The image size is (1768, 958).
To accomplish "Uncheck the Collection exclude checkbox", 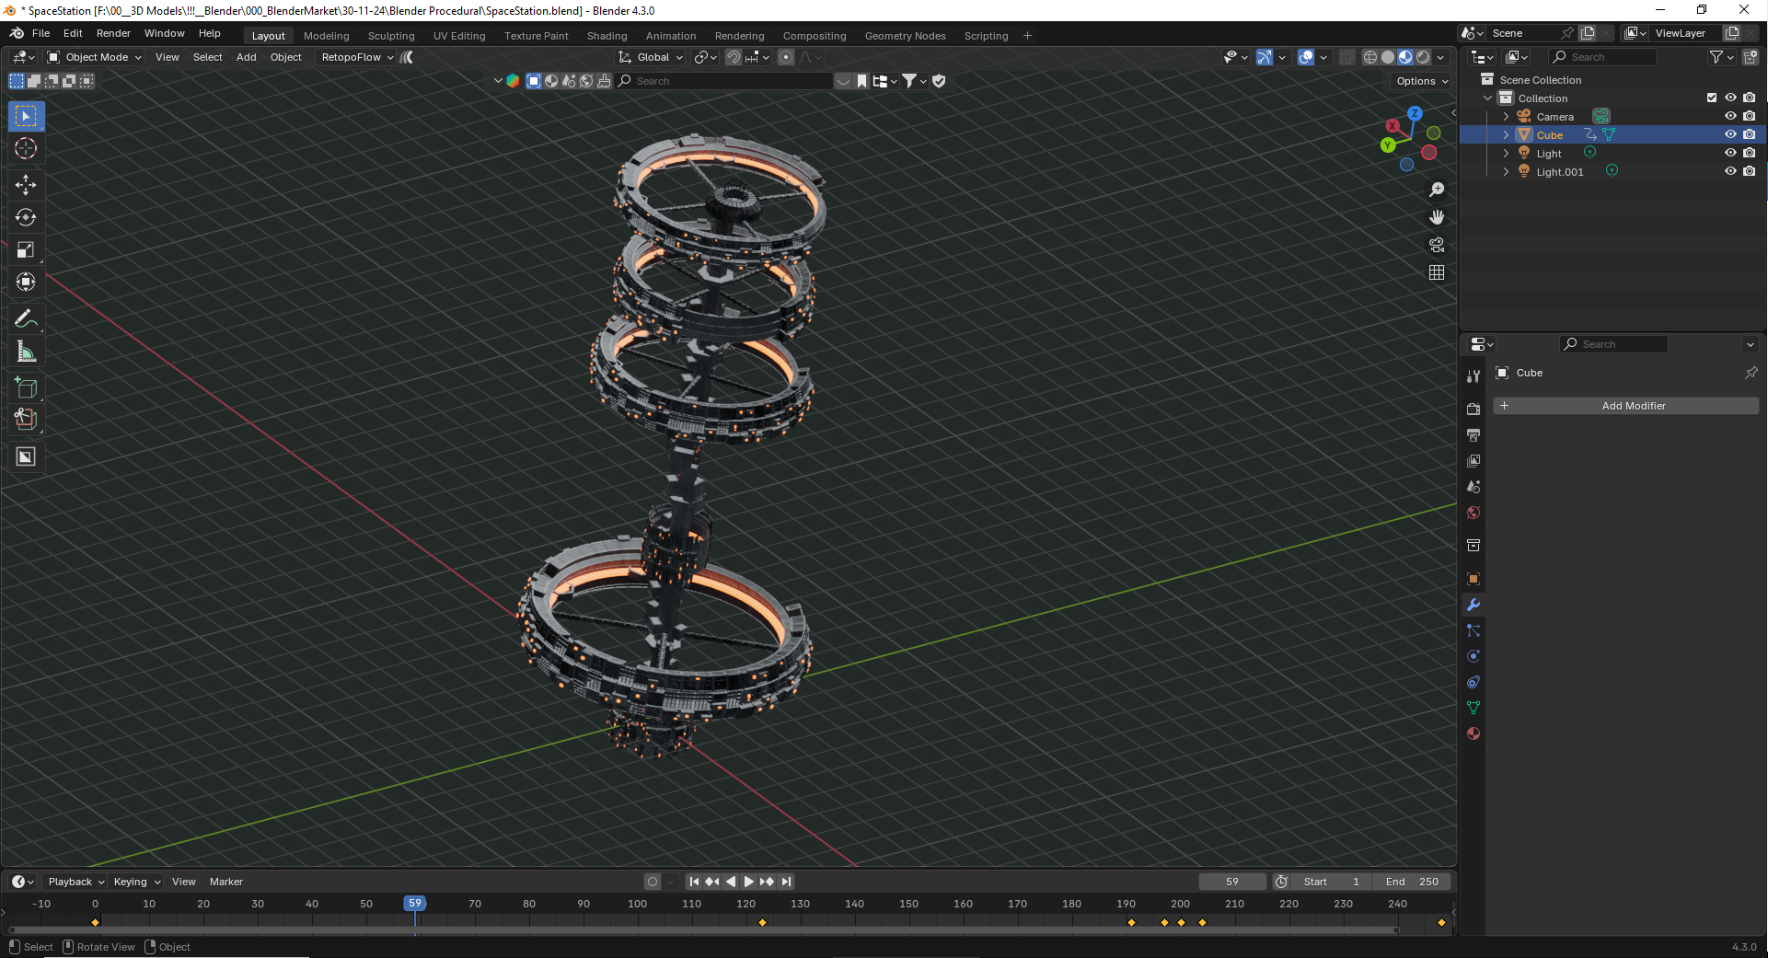I will tap(1712, 98).
